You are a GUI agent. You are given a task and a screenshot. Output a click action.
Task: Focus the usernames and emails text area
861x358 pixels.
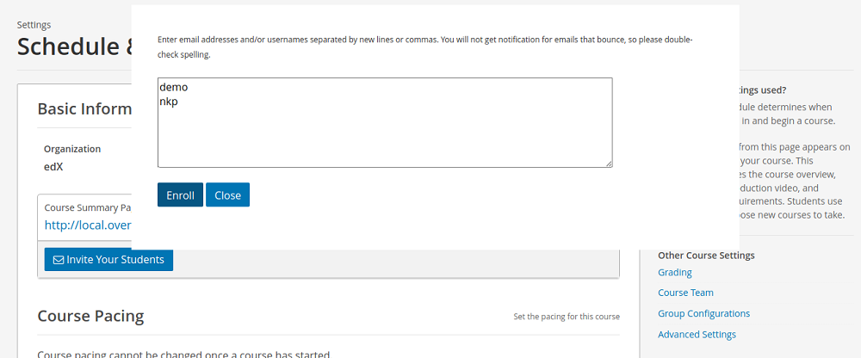(x=385, y=122)
